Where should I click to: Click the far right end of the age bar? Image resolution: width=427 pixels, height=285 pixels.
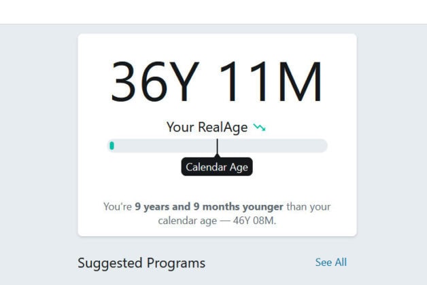point(324,146)
